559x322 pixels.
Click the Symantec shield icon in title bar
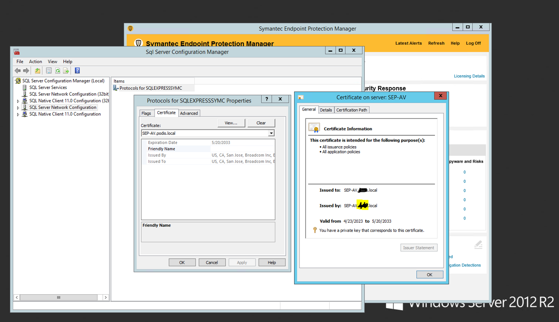pos(130,28)
